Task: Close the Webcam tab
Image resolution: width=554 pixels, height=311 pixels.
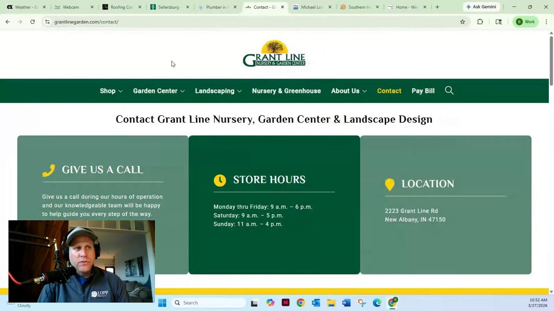Action: [92, 7]
